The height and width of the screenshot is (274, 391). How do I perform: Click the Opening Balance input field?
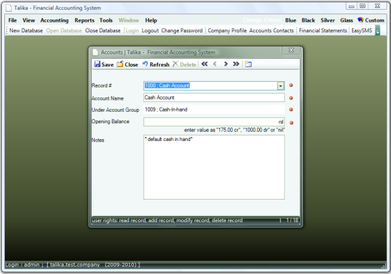click(x=214, y=122)
